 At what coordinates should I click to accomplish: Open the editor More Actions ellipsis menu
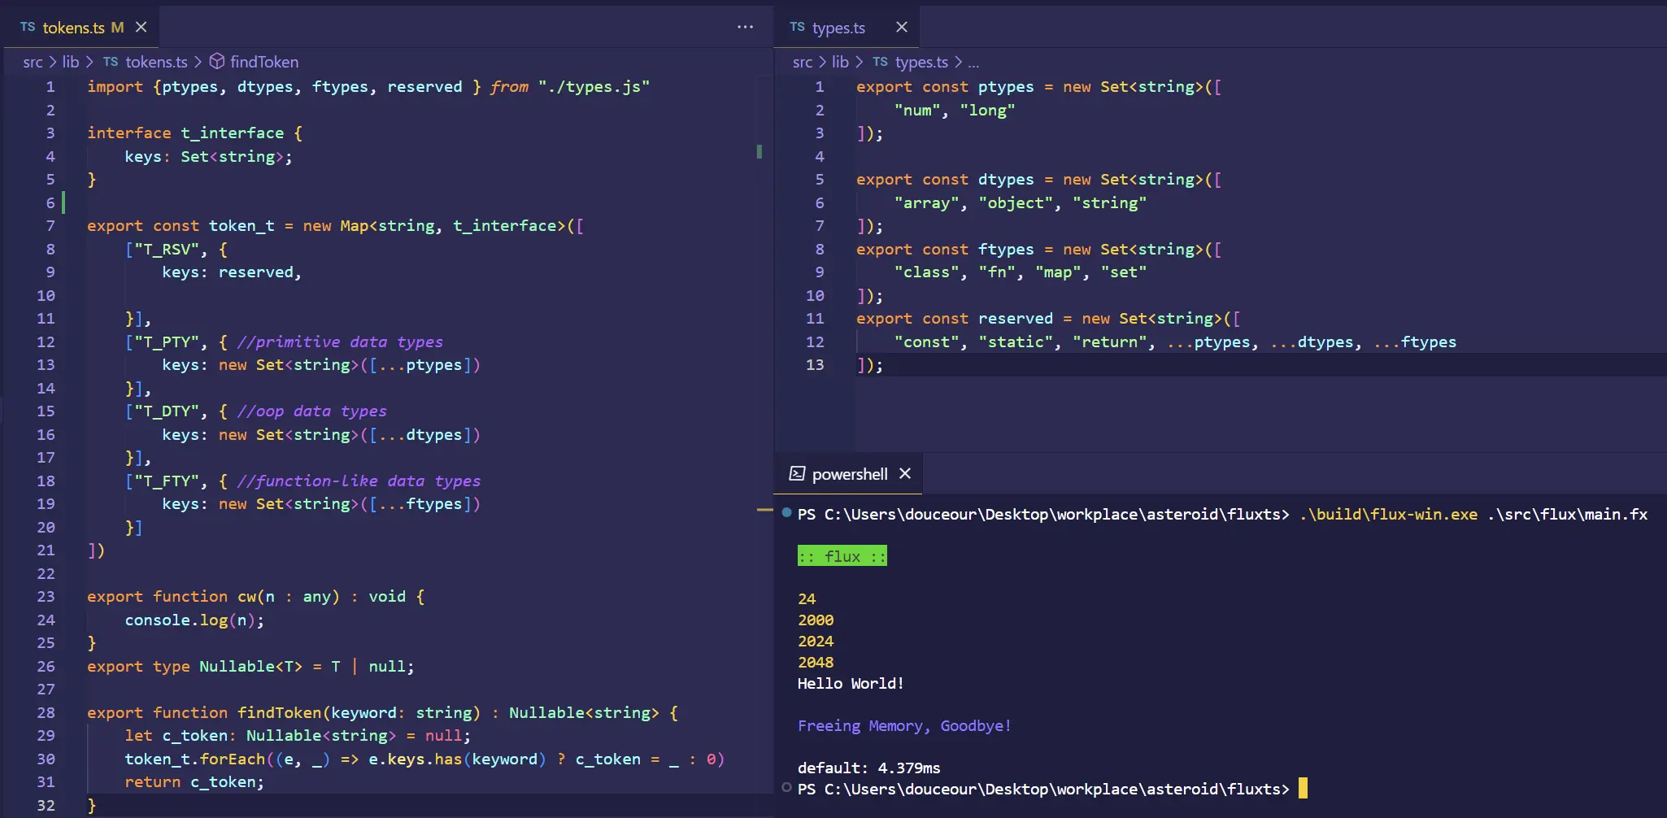point(745,27)
